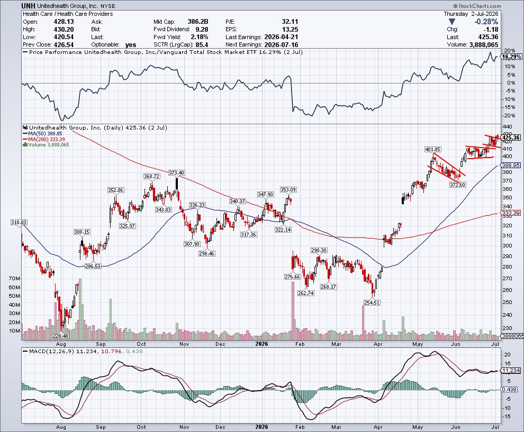Click the 308.15 price label
The image size is (524, 432).
point(82,232)
